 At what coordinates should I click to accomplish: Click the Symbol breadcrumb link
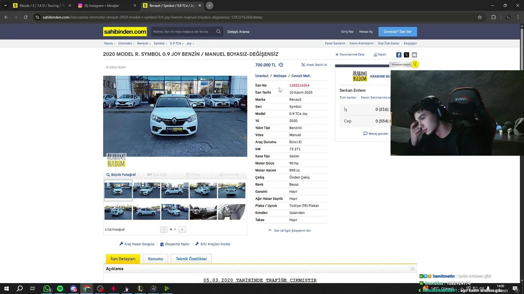pos(159,43)
